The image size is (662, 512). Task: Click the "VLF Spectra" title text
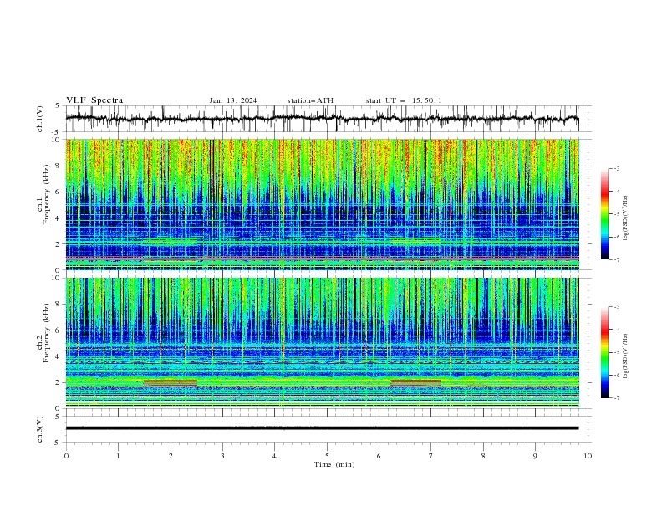(x=94, y=100)
